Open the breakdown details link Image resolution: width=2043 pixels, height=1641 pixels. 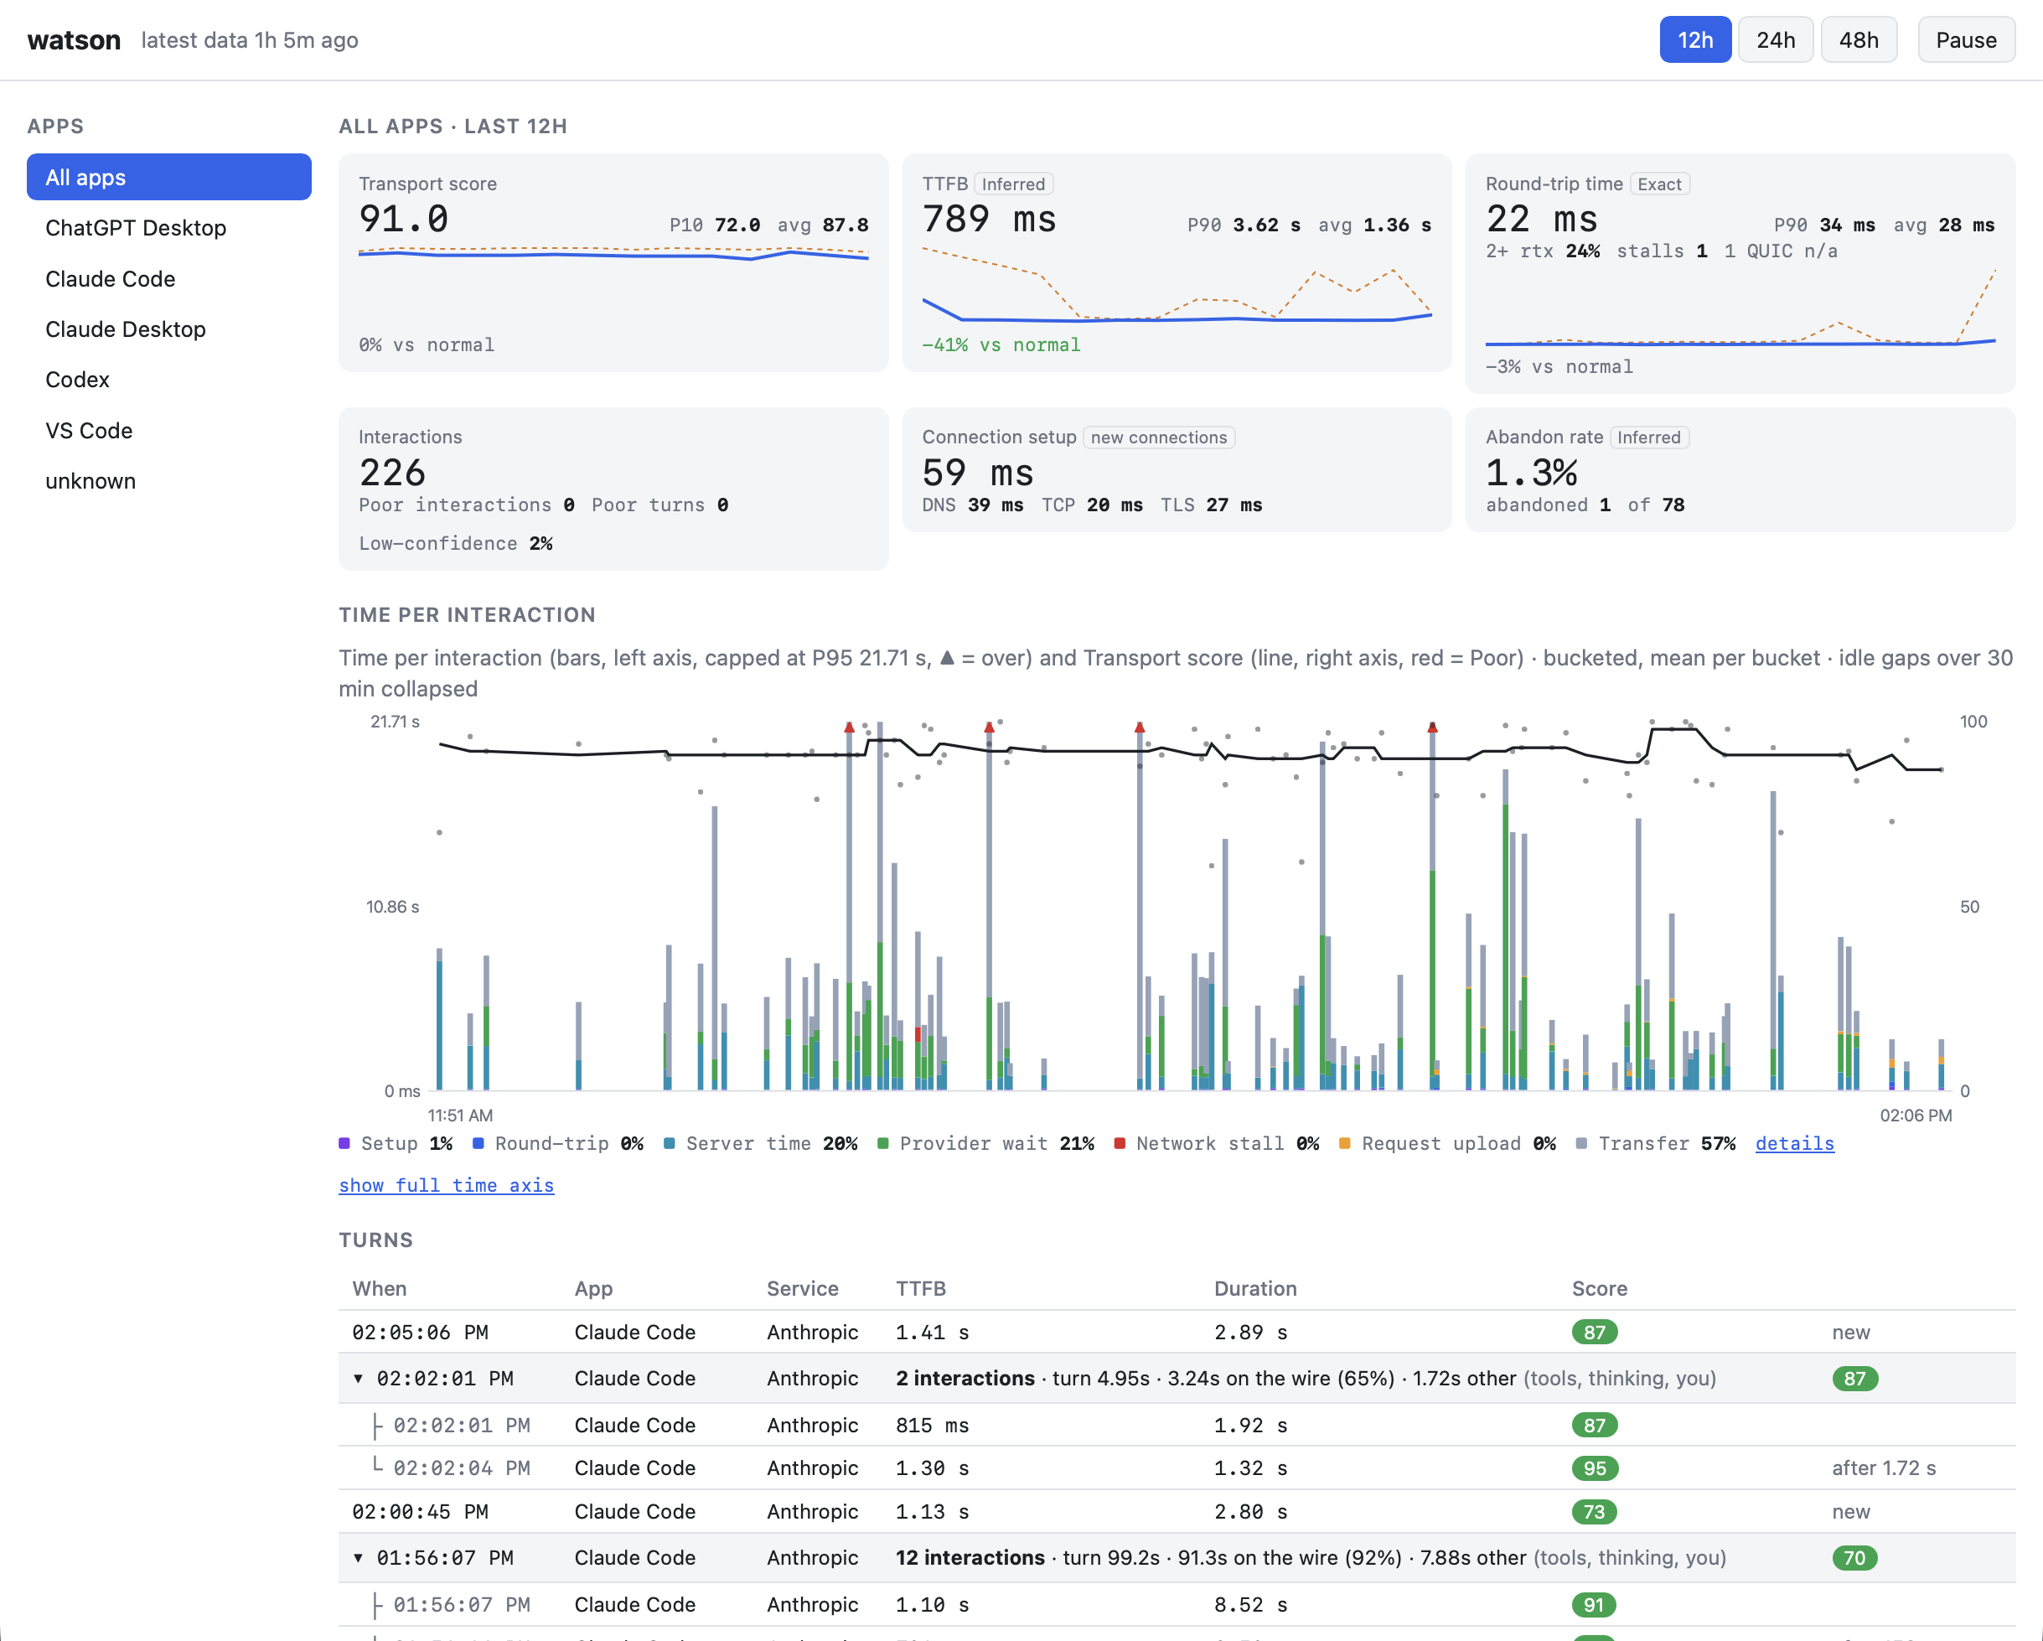point(1794,1142)
